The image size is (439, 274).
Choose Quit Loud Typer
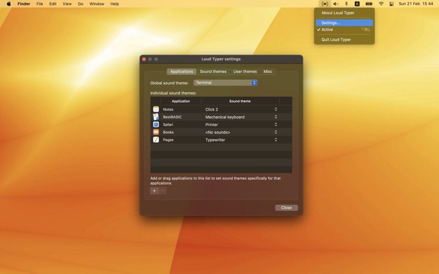tap(344, 39)
